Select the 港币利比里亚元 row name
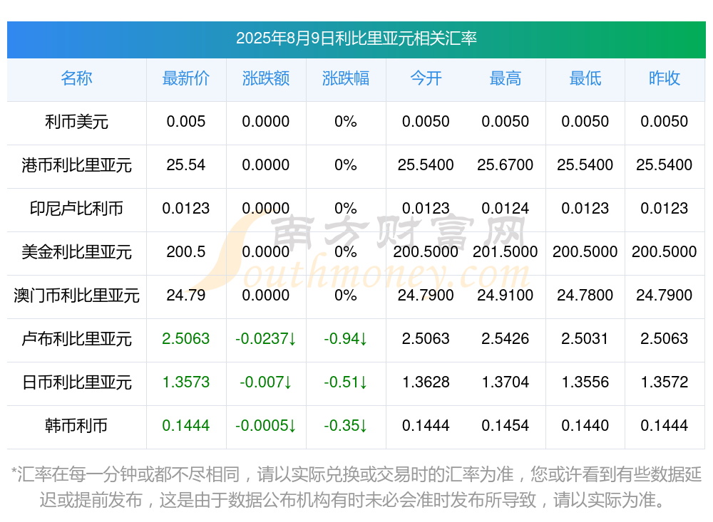This screenshot has height=522, width=713. (76, 165)
